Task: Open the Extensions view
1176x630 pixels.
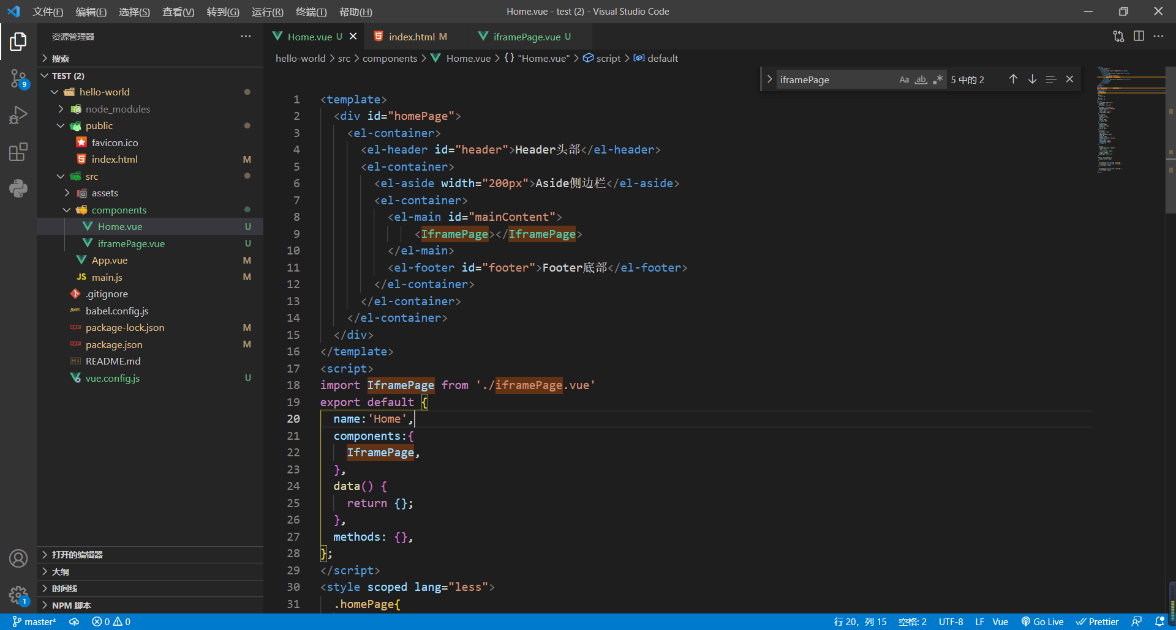Action: (18, 152)
